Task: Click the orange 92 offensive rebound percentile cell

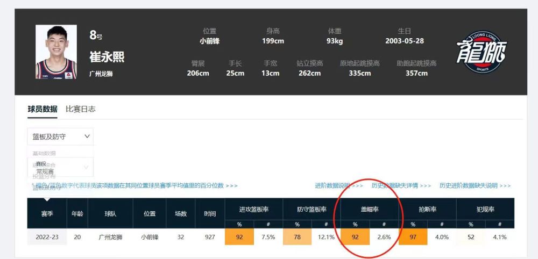Action: (239, 237)
